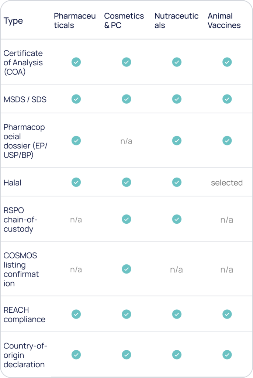The image size is (253, 378).
Task: Select the RSPO chain-of-custody row label
Action: 21,220
